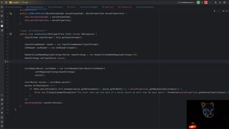Click 'IllegalArgumentException' in throw statement
The height and width of the screenshot is (129, 229).
click(x=60, y=92)
